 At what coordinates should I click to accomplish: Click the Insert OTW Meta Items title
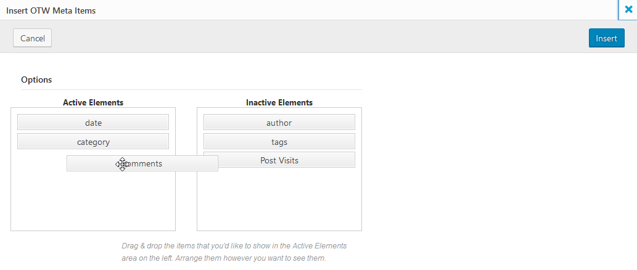51,10
